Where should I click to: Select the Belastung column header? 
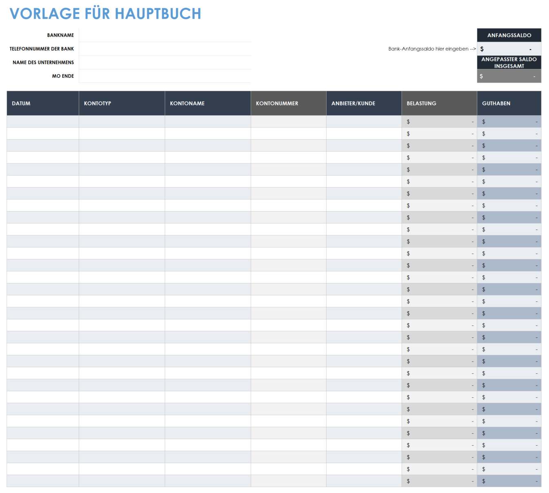tap(439, 103)
